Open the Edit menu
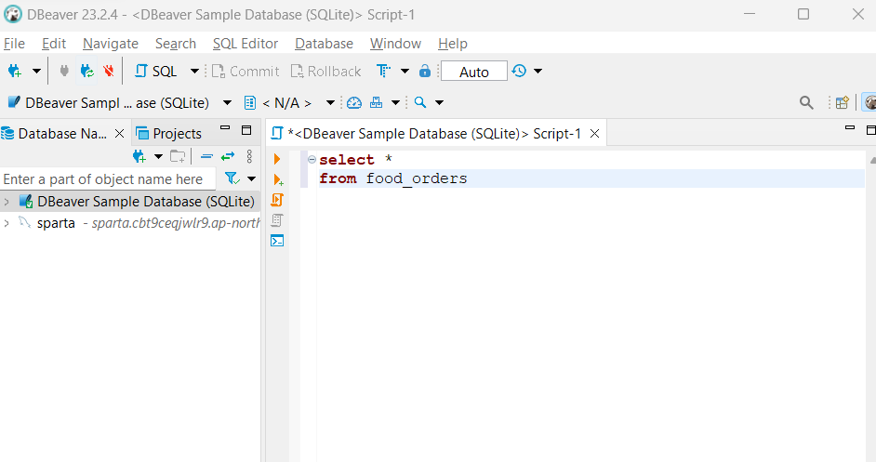The image size is (876, 462). coord(54,44)
